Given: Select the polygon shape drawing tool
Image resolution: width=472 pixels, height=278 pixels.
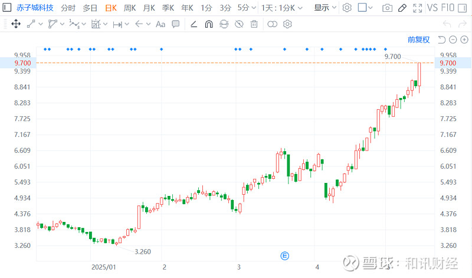Looking at the screenshot, I should tap(53, 24).
